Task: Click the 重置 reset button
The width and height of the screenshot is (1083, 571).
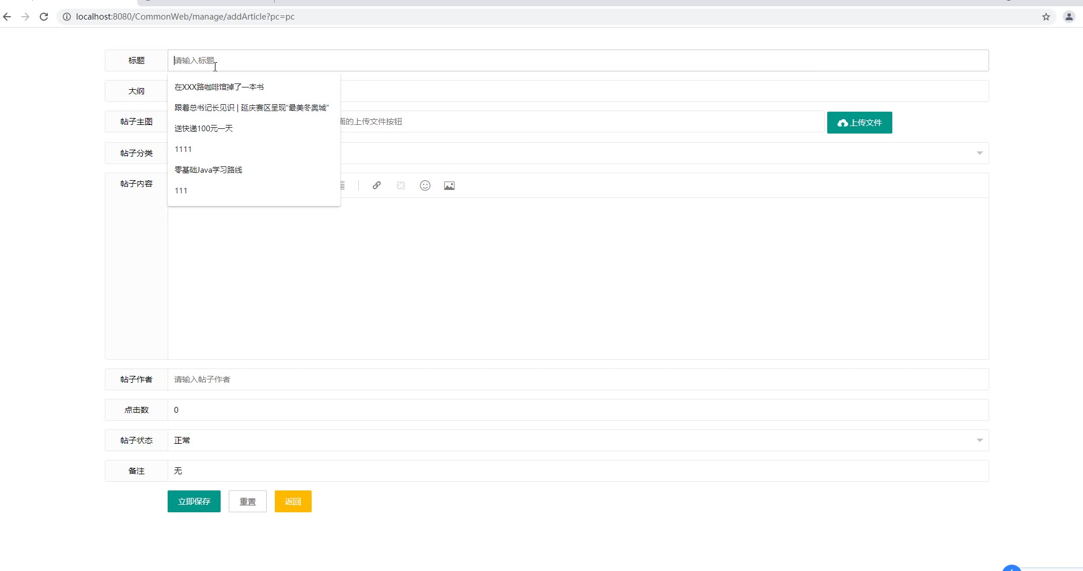Action: 248,501
